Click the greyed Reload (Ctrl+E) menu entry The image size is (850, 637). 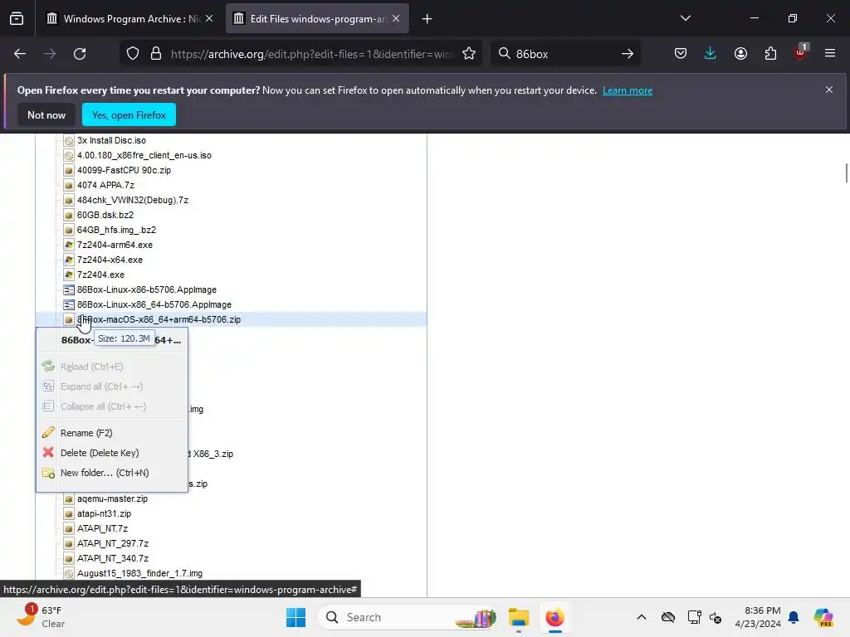coord(112,367)
